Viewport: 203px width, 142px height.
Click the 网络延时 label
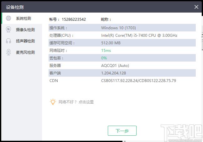(58, 51)
